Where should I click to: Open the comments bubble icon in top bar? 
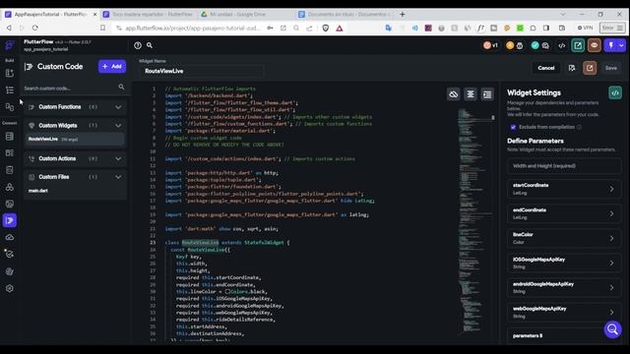(545, 45)
